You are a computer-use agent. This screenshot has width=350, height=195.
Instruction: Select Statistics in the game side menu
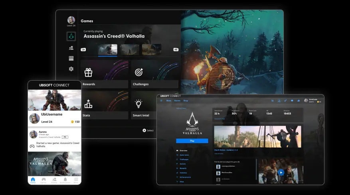pos(182,173)
